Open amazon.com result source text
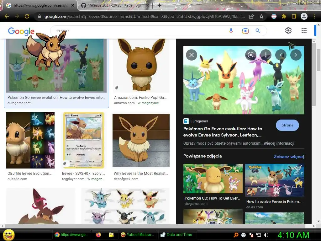321x241 pixels. [x=124, y=103]
